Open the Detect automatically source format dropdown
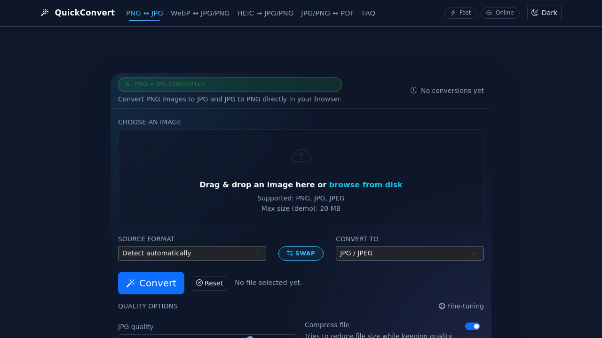Viewport: 602px width, 338px height. [x=192, y=253]
